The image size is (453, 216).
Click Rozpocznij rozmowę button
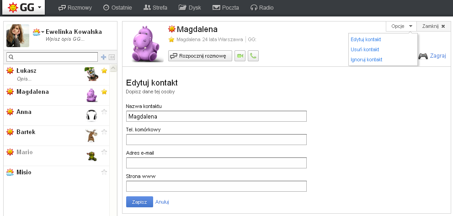coord(200,56)
